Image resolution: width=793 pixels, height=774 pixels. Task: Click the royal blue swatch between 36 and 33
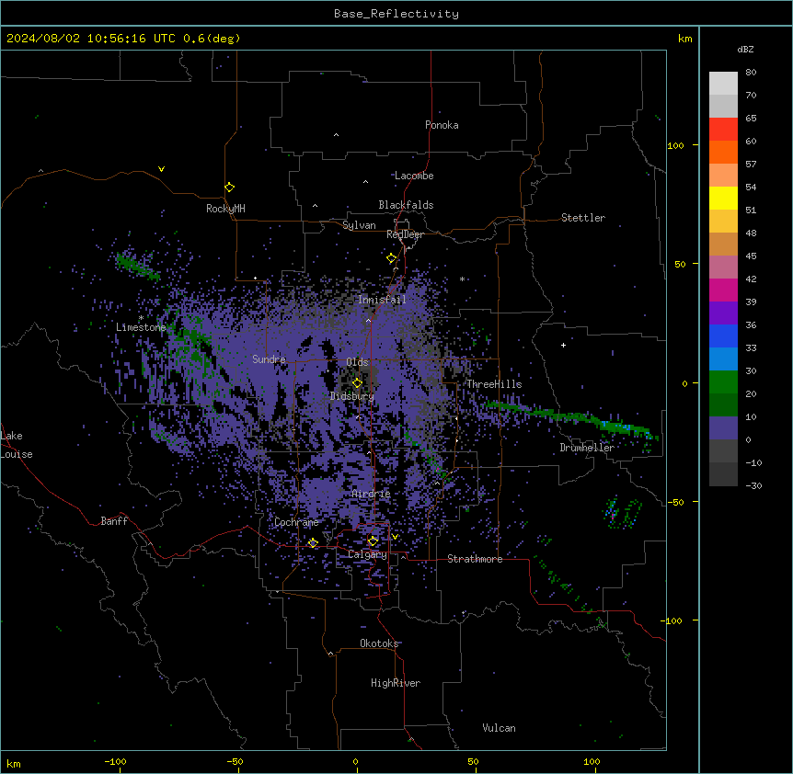click(723, 336)
